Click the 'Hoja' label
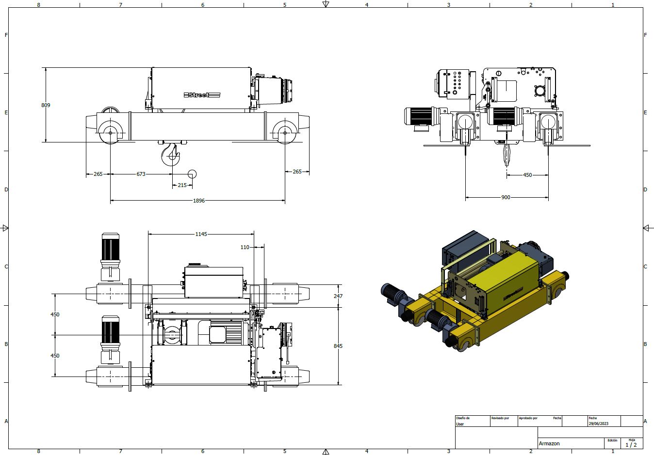 (632, 440)
